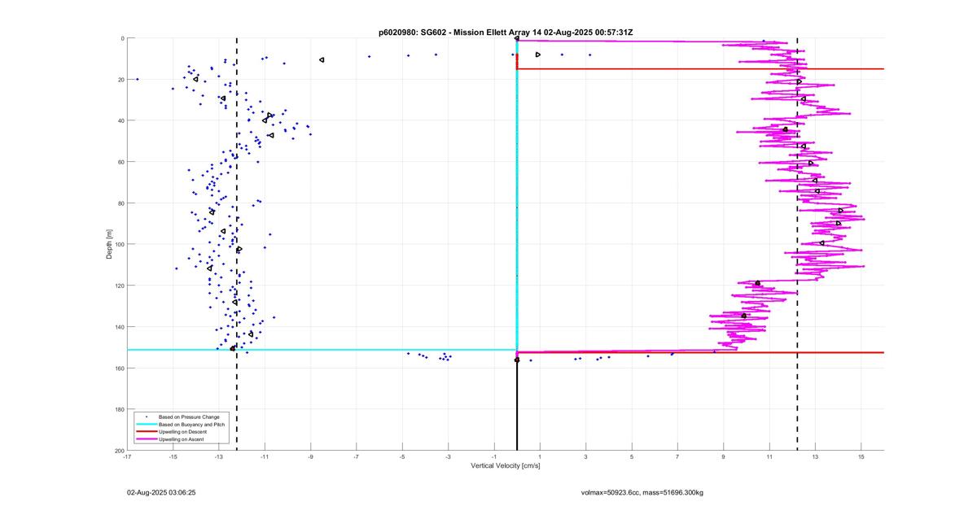This screenshot has height=506, width=977.
Task: Click the cyan line sample in the legend
Action: 146,425
